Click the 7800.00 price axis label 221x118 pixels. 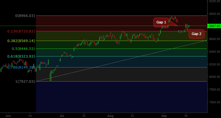coord(215,89)
